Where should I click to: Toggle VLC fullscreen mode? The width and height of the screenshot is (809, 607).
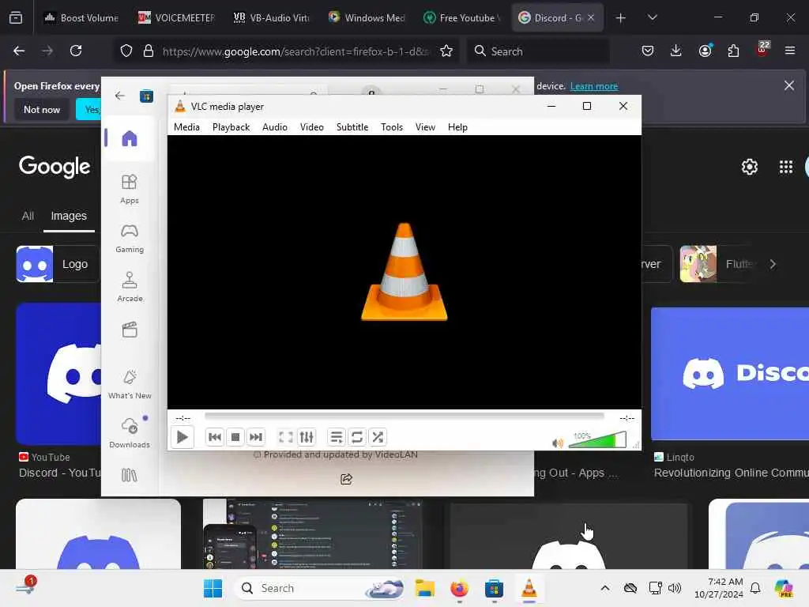(286, 437)
